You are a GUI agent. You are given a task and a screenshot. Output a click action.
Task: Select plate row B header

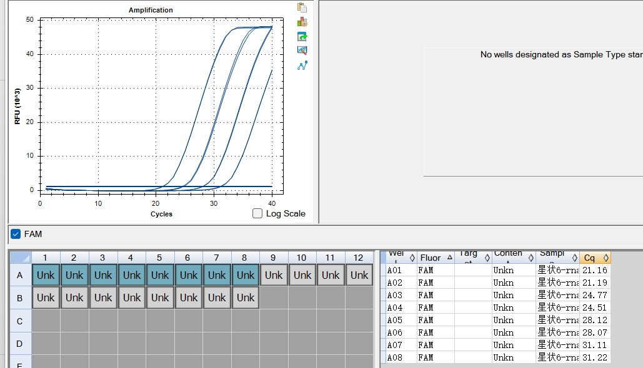[20, 298]
